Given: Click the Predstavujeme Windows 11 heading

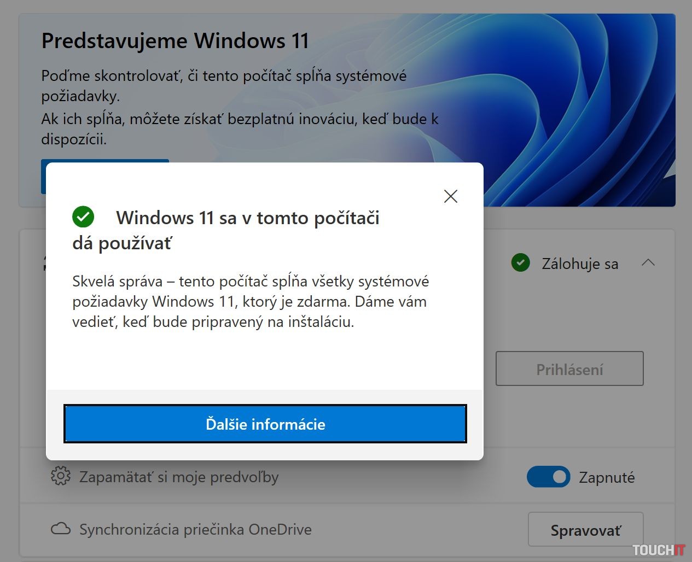Looking at the screenshot, I should tap(175, 41).
